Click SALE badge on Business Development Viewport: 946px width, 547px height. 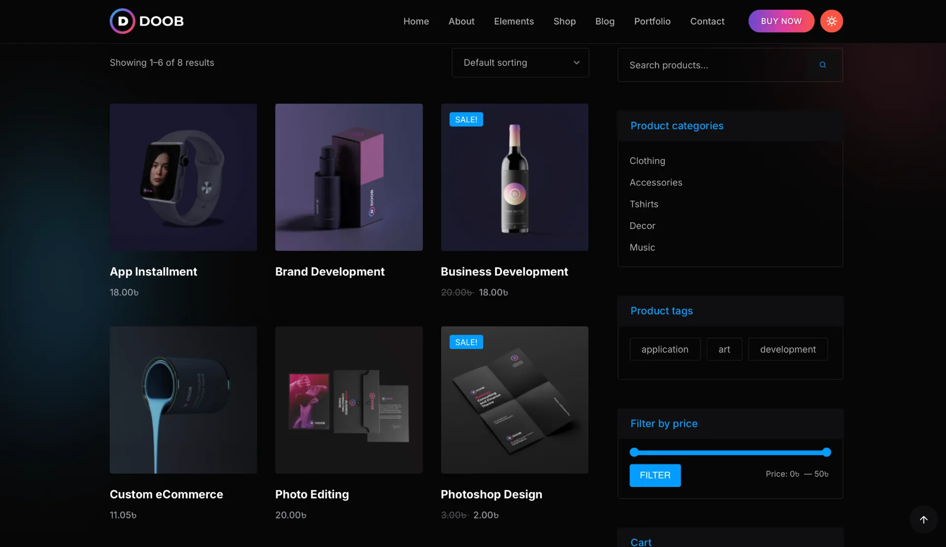tap(466, 120)
